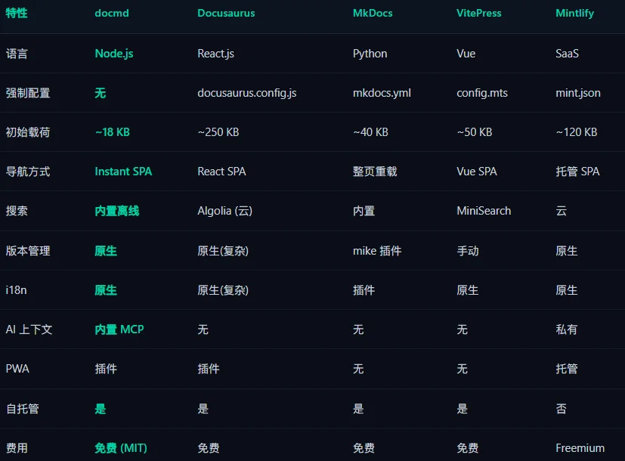Viewport: 625px width, 461px height.
Task: Click the ~50 KB value
Action: (x=475, y=132)
